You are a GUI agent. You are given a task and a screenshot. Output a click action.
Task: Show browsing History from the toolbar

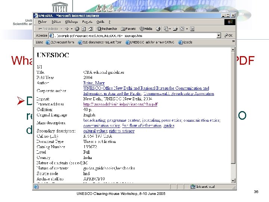tap(158, 29)
